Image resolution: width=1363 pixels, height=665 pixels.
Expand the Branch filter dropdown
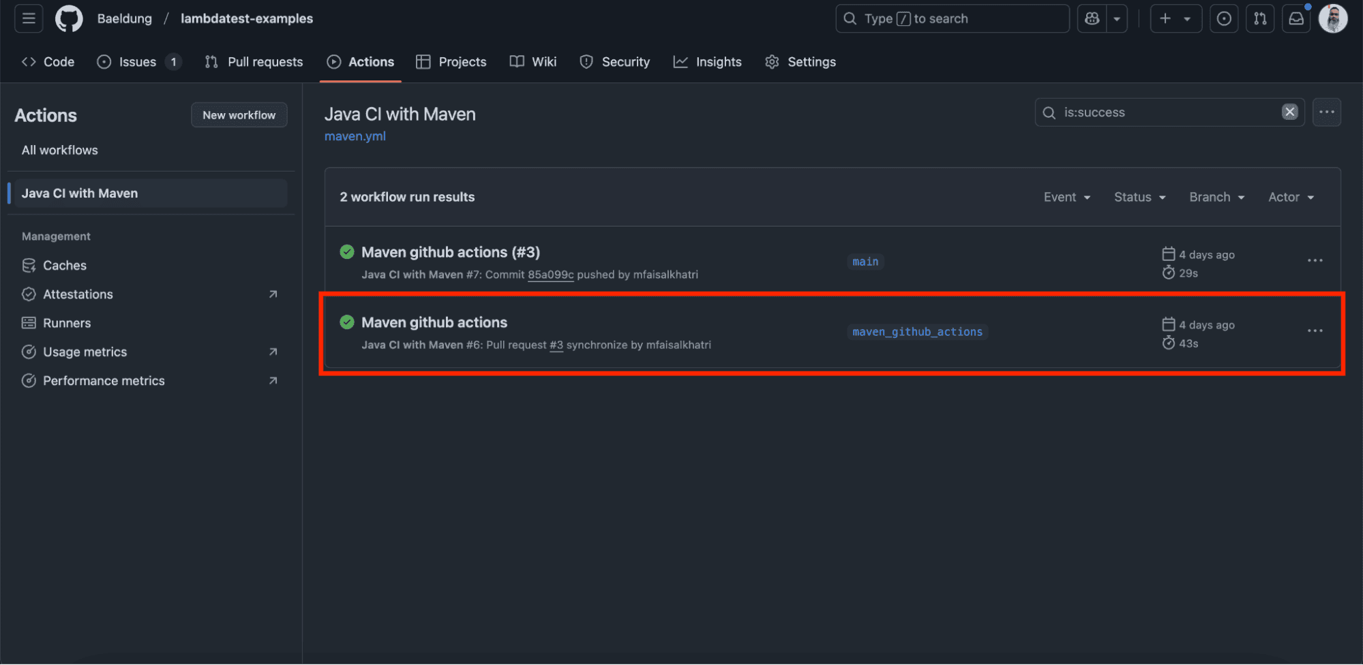(1216, 197)
